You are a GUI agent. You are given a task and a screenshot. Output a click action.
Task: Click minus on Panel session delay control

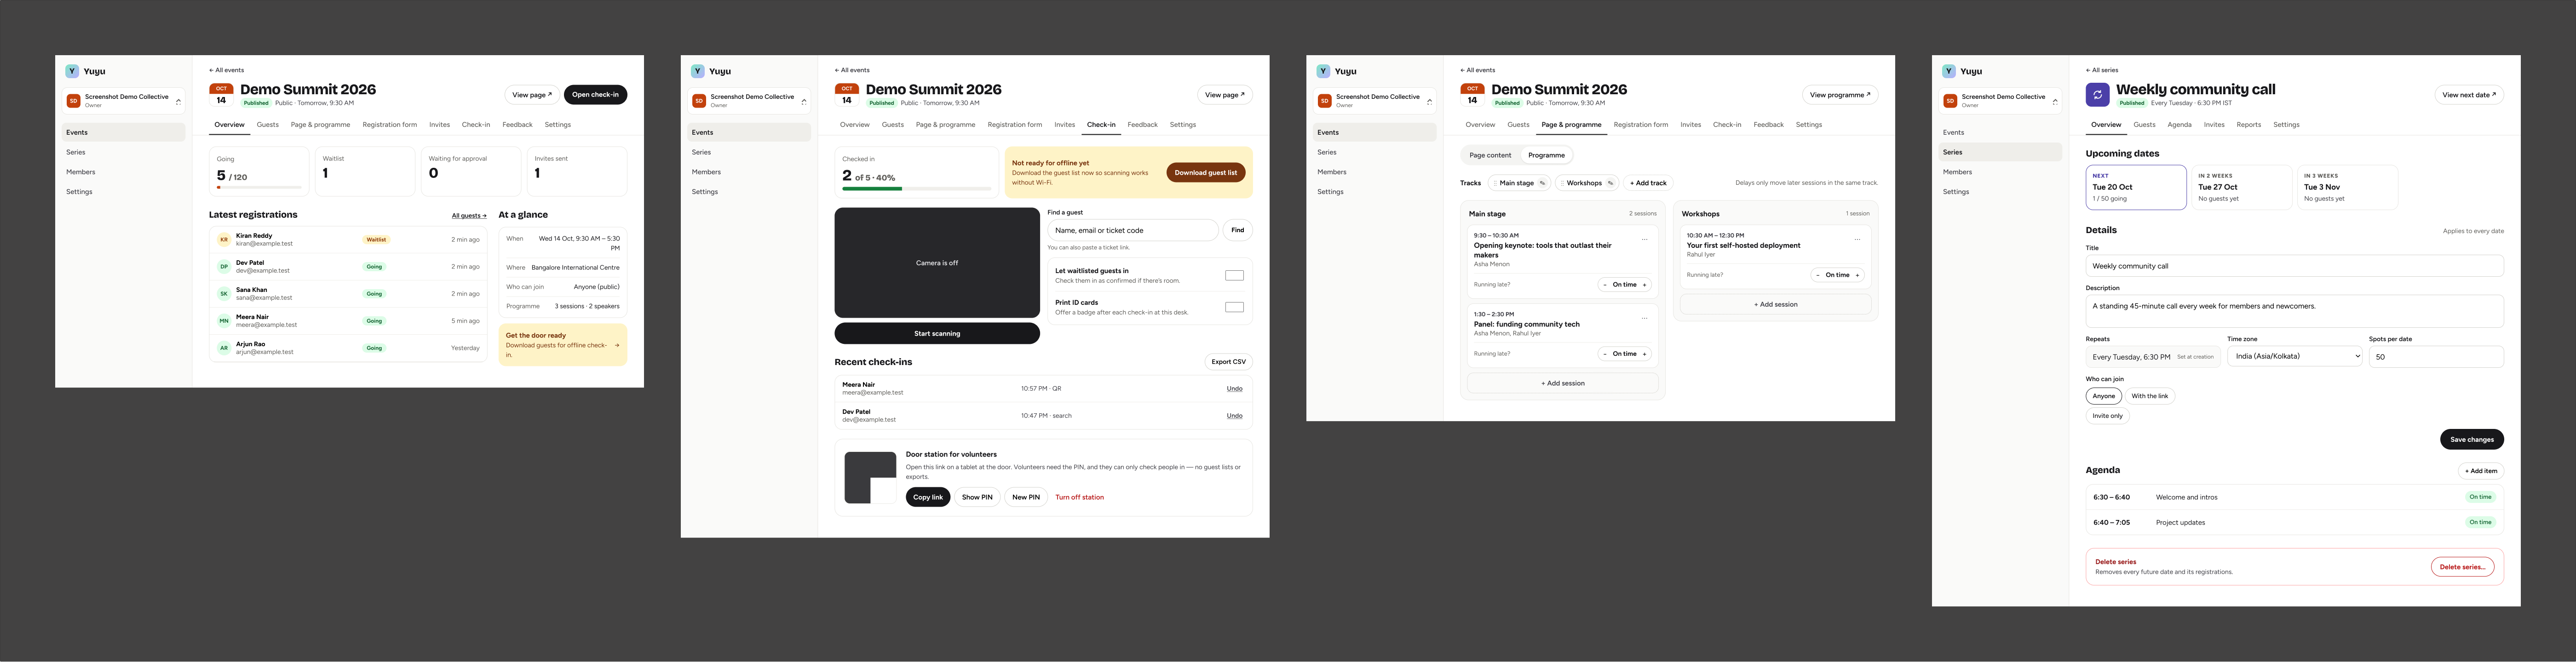tap(1605, 354)
